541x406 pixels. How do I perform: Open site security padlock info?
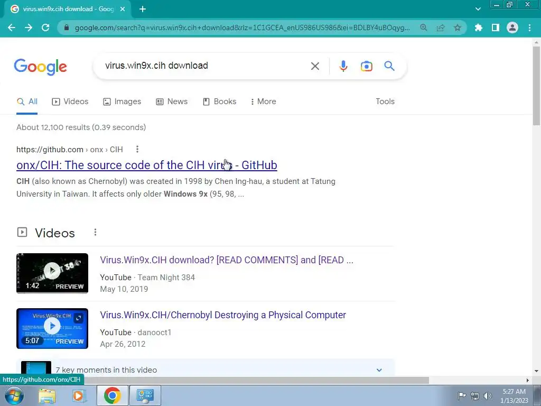(x=67, y=27)
